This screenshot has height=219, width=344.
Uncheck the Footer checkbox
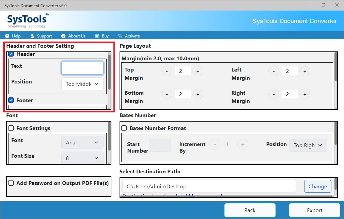click(11, 100)
